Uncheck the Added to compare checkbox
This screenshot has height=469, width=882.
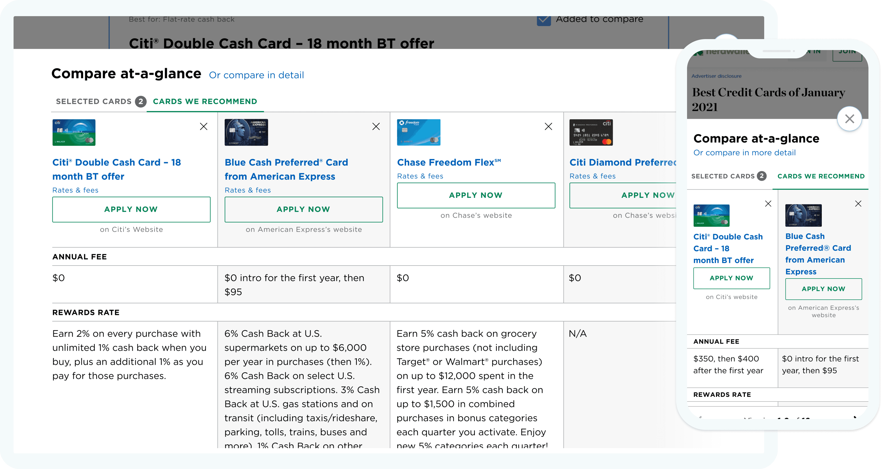click(544, 20)
